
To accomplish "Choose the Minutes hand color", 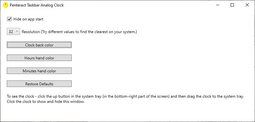I will coord(39,71).
